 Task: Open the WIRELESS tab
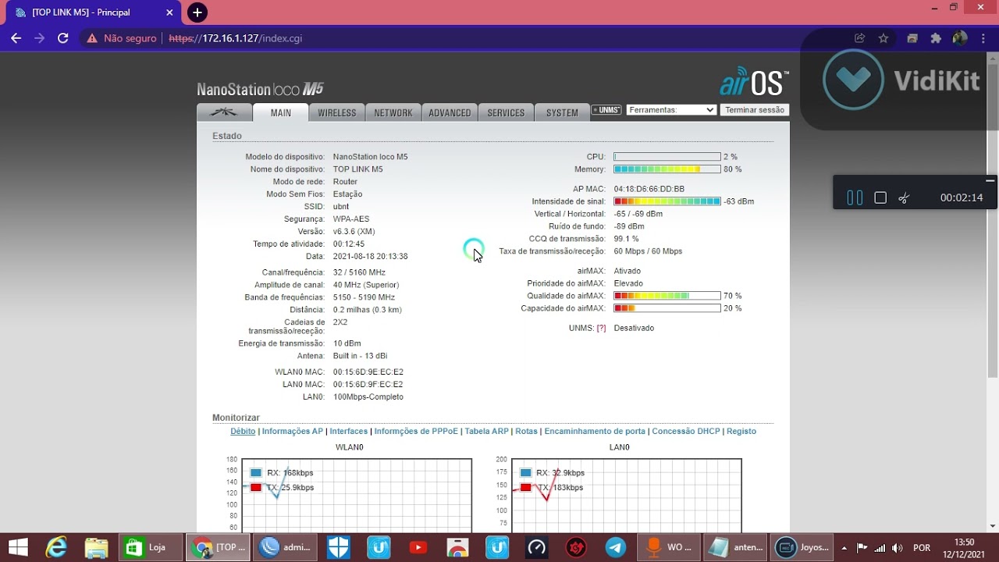(x=337, y=112)
